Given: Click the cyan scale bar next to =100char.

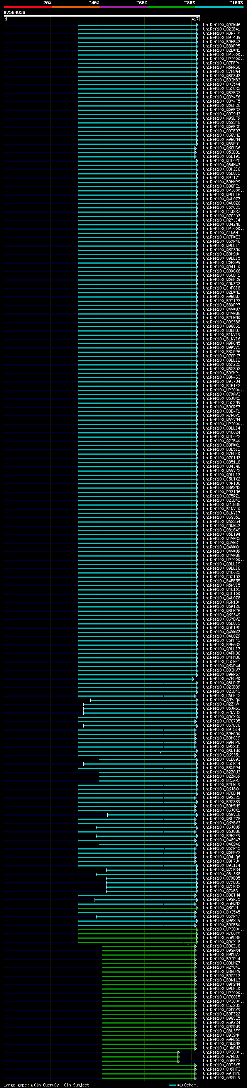Looking at the screenshot, I should [172, 1085].
